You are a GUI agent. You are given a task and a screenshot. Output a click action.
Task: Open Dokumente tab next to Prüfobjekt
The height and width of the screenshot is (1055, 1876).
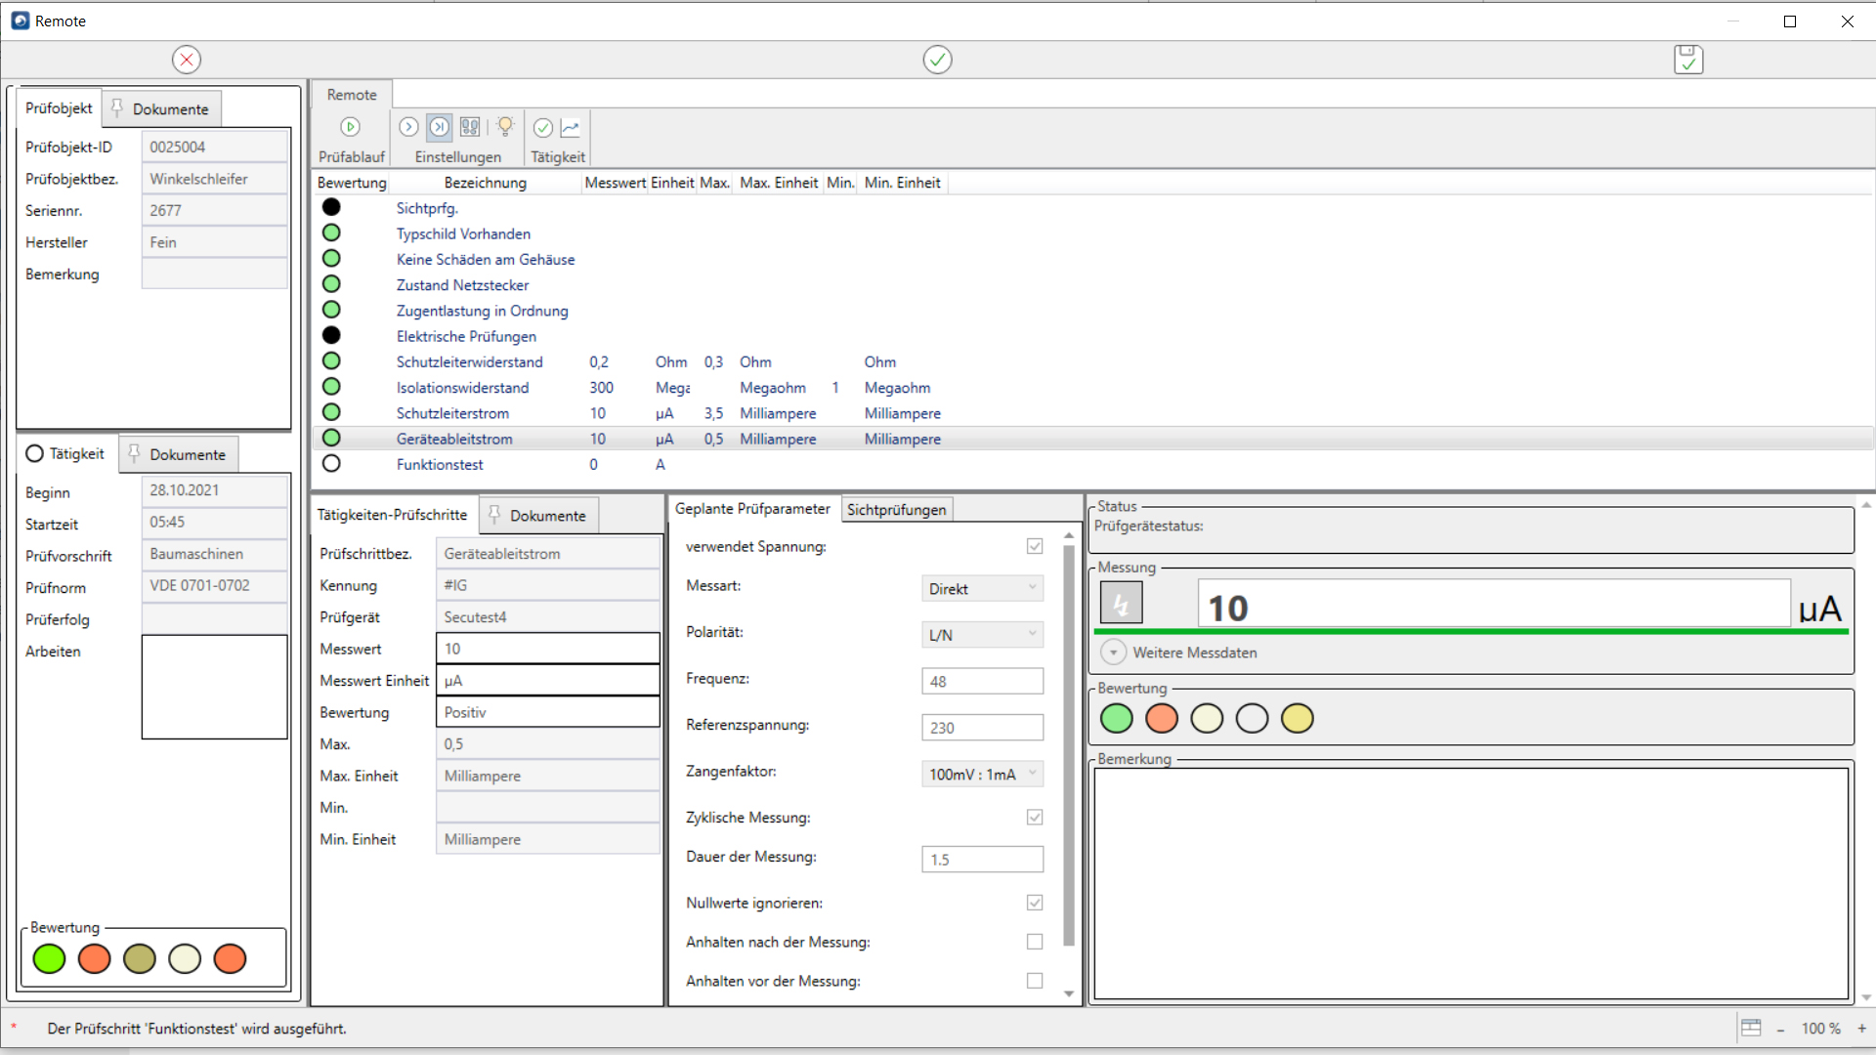tap(162, 109)
